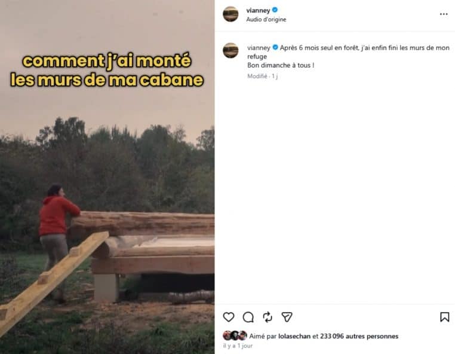Like the post with the heart icon
This screenshot has width=455, height=354.
coord(229,317)
